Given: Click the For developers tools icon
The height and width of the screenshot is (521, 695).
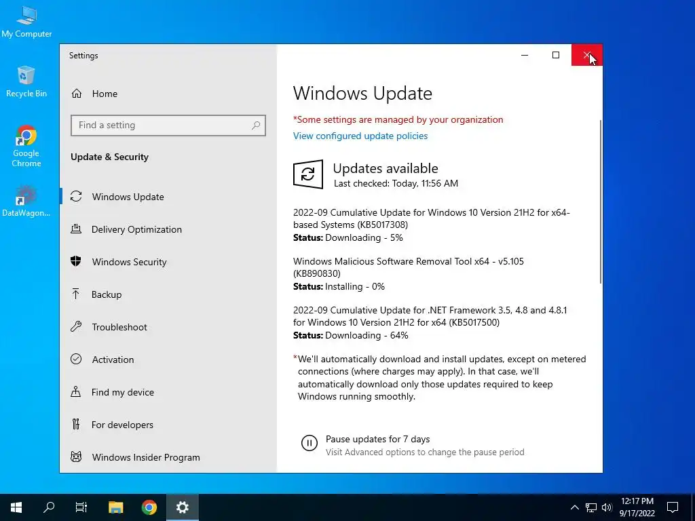Looking at the screenshot, I should 76,425.
